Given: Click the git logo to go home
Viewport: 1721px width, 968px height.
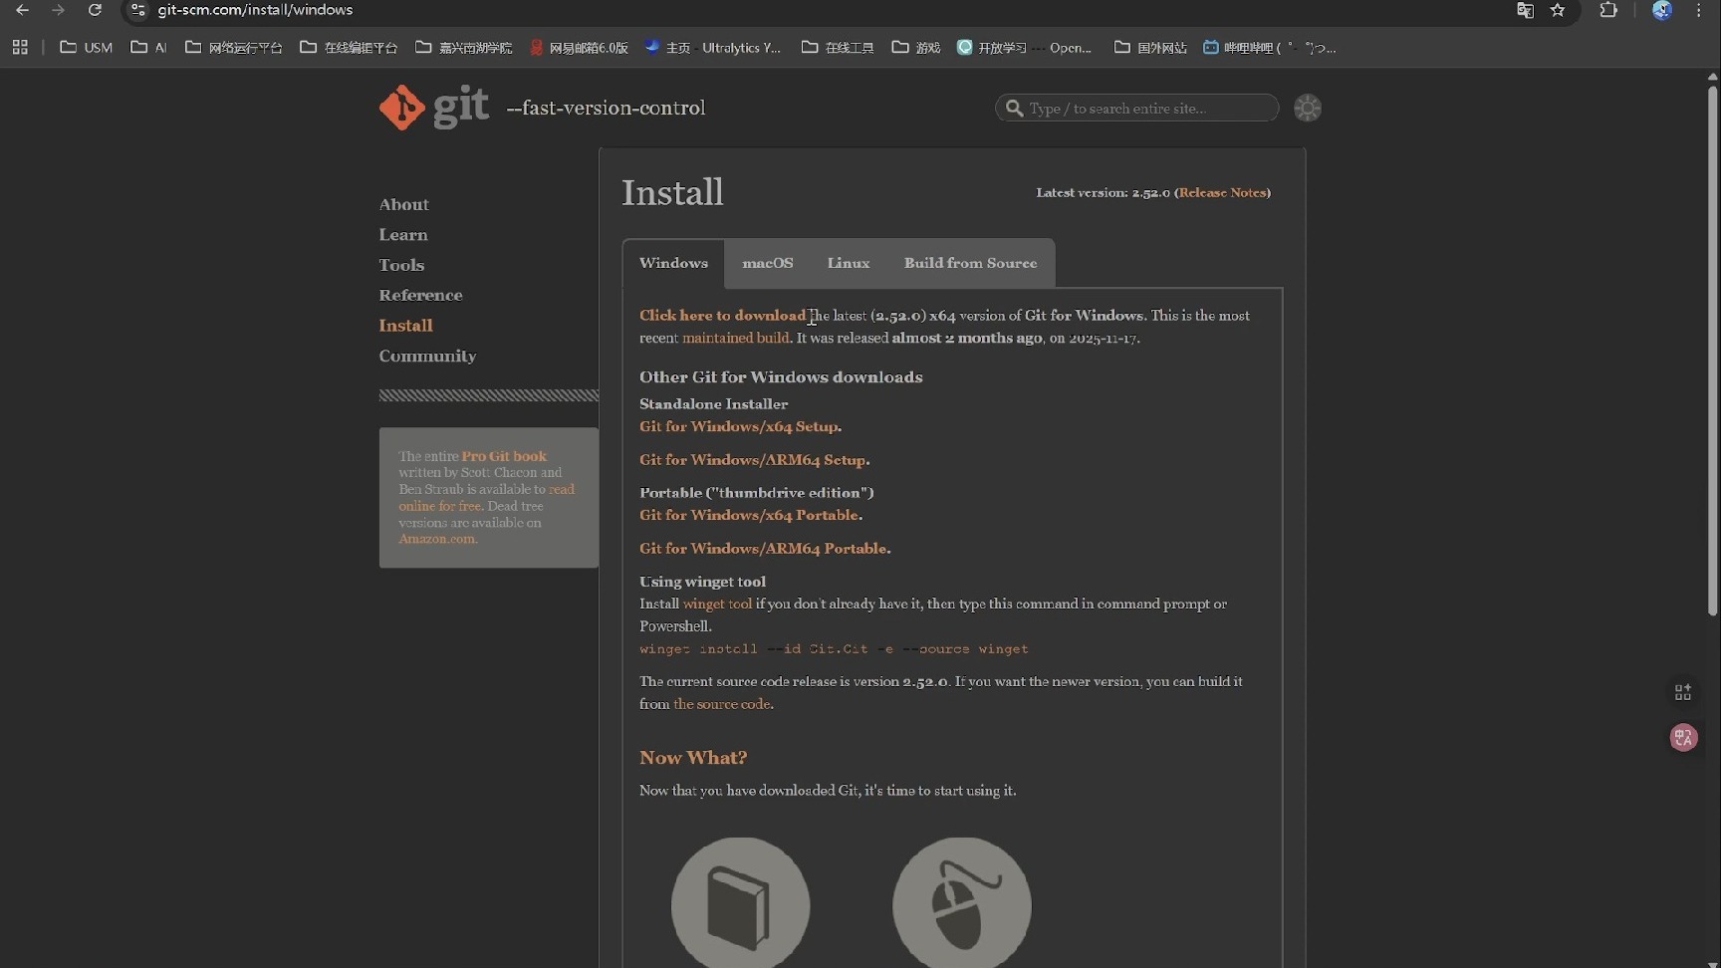Looking at the screenshot, I should pyautogui.click(x=434, y=107).
